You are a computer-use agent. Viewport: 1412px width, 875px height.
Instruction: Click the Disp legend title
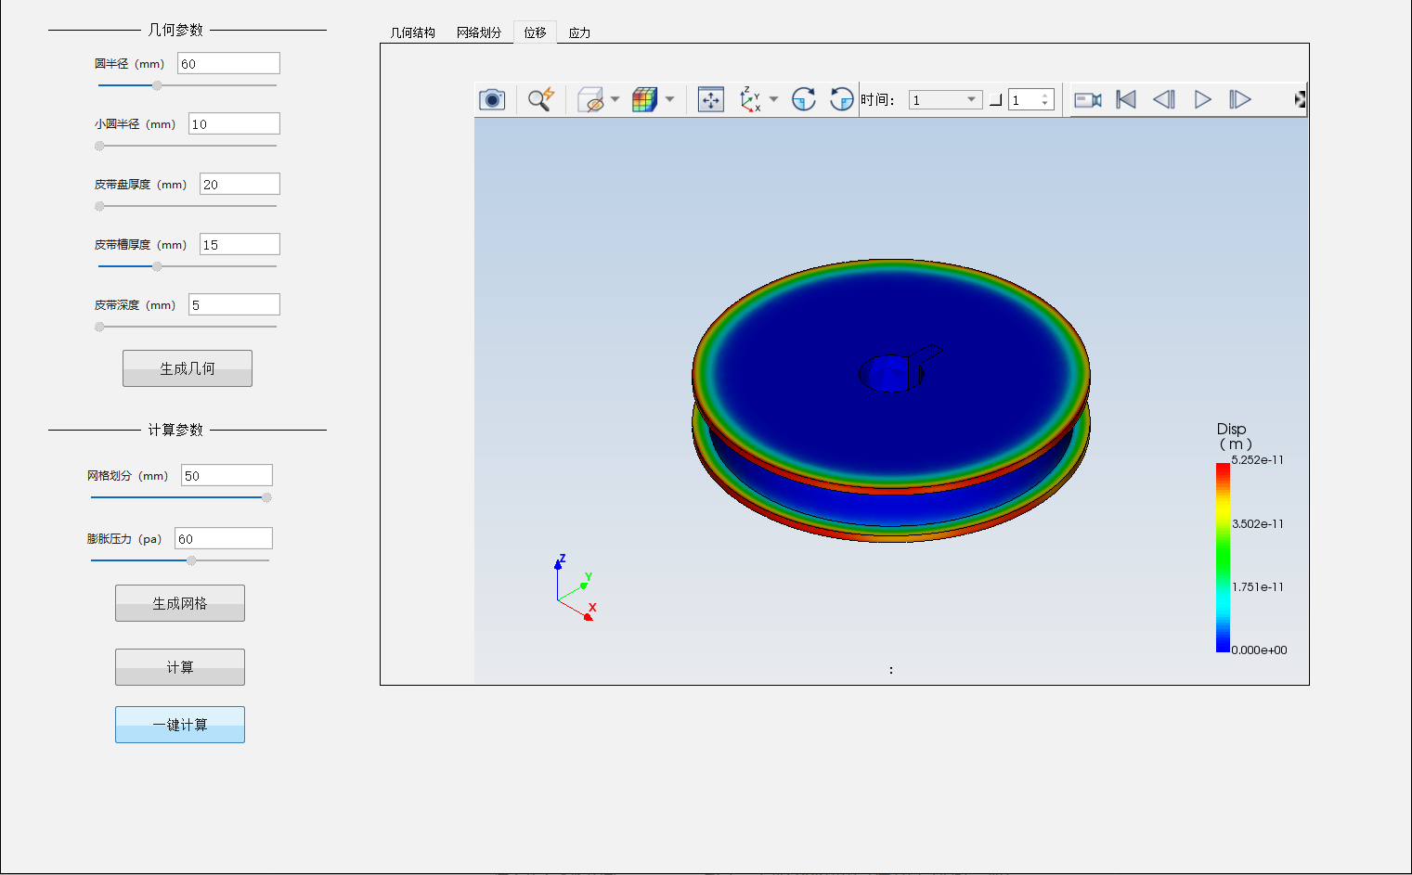pyautogui.click(x=1234, y=436)
